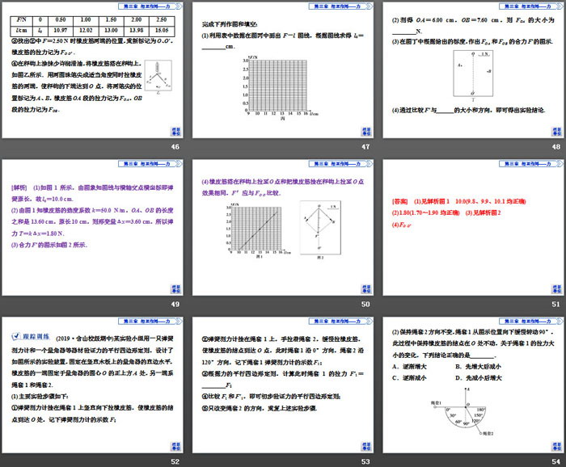The height and width of the screenshot is (467, 566).
Task: Select the slide 47 thumbnail with blank grid
Action: [x=283, y=70]
